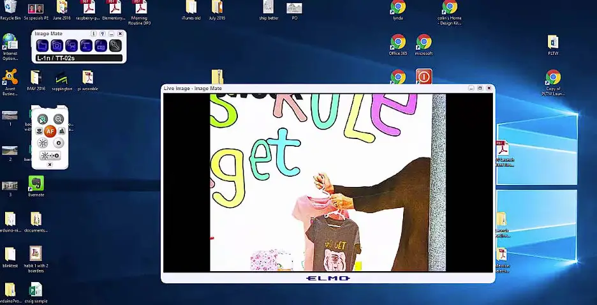Open the iTunes old folder
The image size is (597, 305).
191,10
